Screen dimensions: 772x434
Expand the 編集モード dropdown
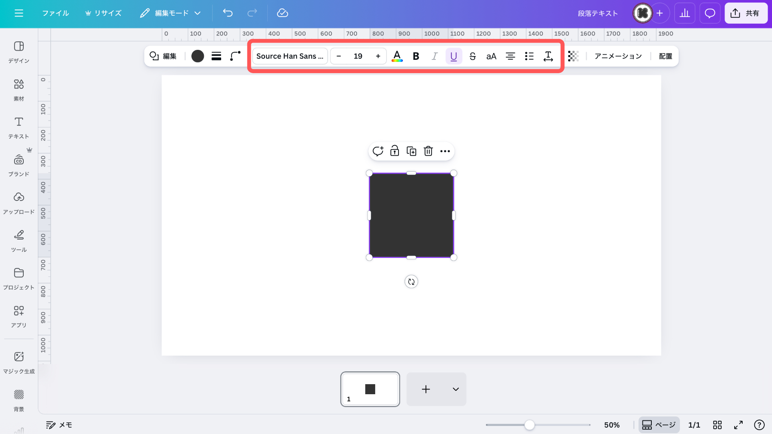170,13
